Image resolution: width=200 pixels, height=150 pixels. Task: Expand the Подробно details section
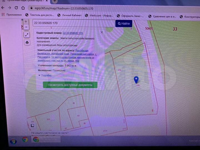[x=46, y=75]
